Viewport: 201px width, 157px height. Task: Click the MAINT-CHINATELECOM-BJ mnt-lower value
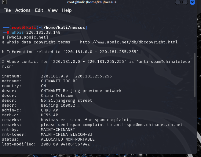click(67, 135)
